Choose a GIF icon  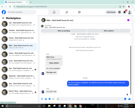coord(53,99)
